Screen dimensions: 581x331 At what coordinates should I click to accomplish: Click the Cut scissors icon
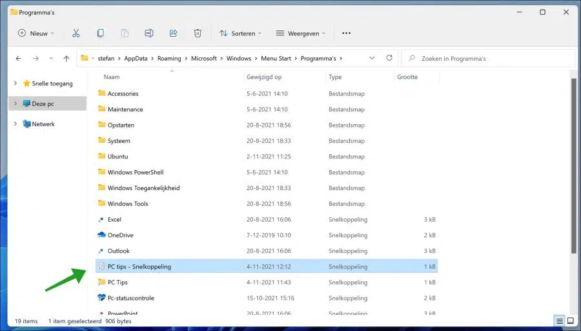pos(76,34)
